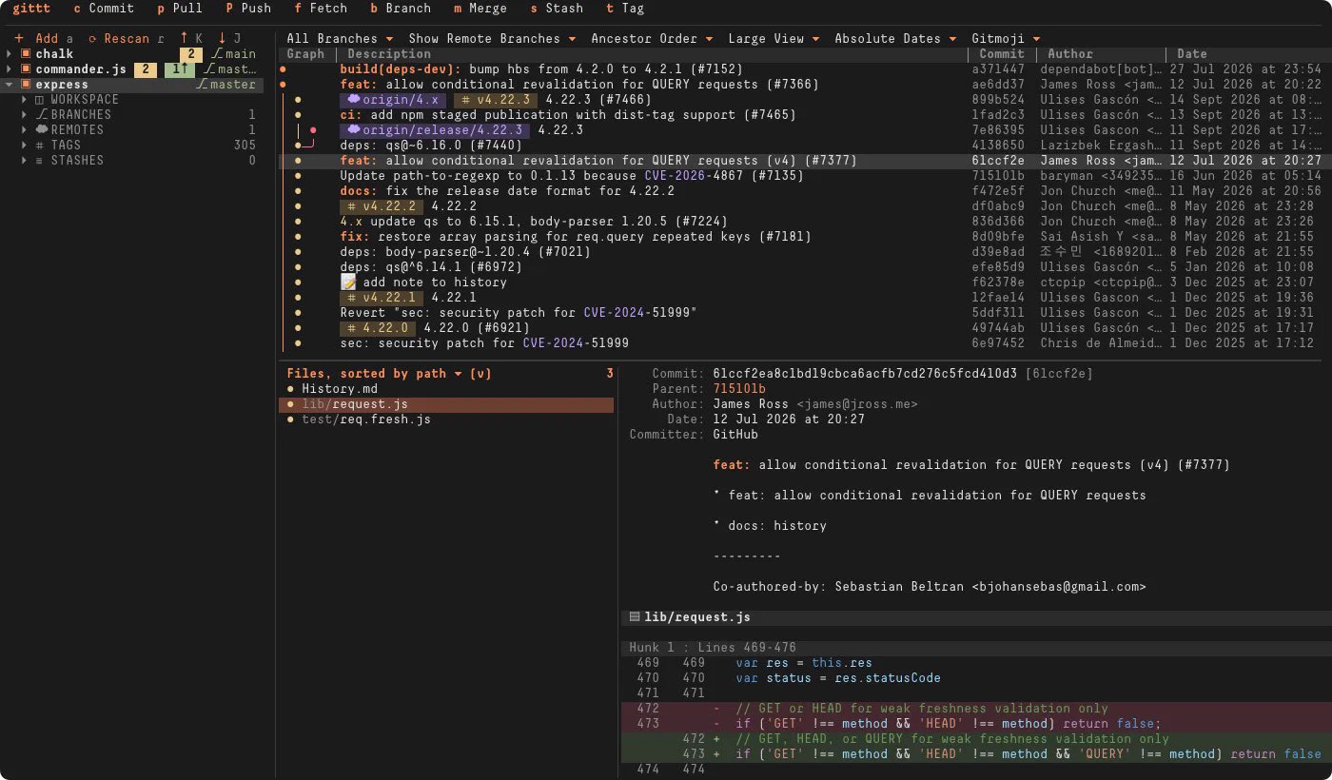
Task: Click Commit in the top menu
Action: pyautogui.click(x=104, y=9)
